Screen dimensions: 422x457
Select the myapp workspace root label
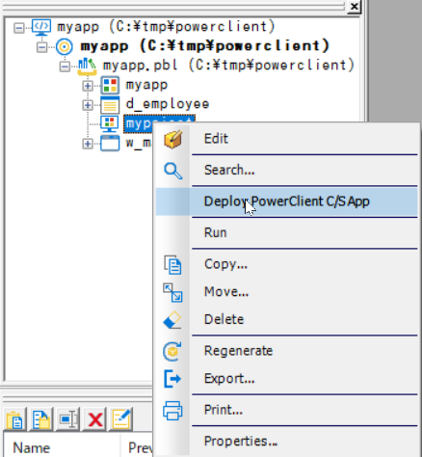166,27
